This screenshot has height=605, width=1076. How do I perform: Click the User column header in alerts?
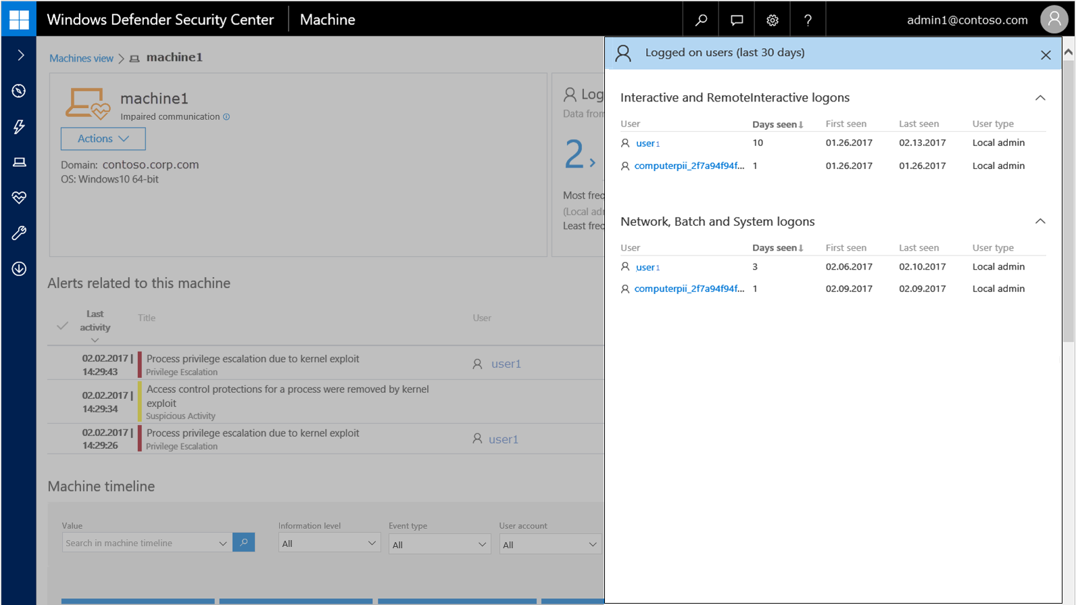pyautogui.click(x=482, y=318)
